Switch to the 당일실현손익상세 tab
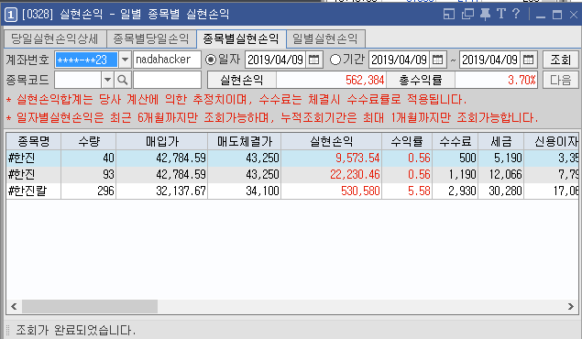Image resolution: width=582 pixels, height=339 pixels. pyautogui.click(x=55, y=38)
